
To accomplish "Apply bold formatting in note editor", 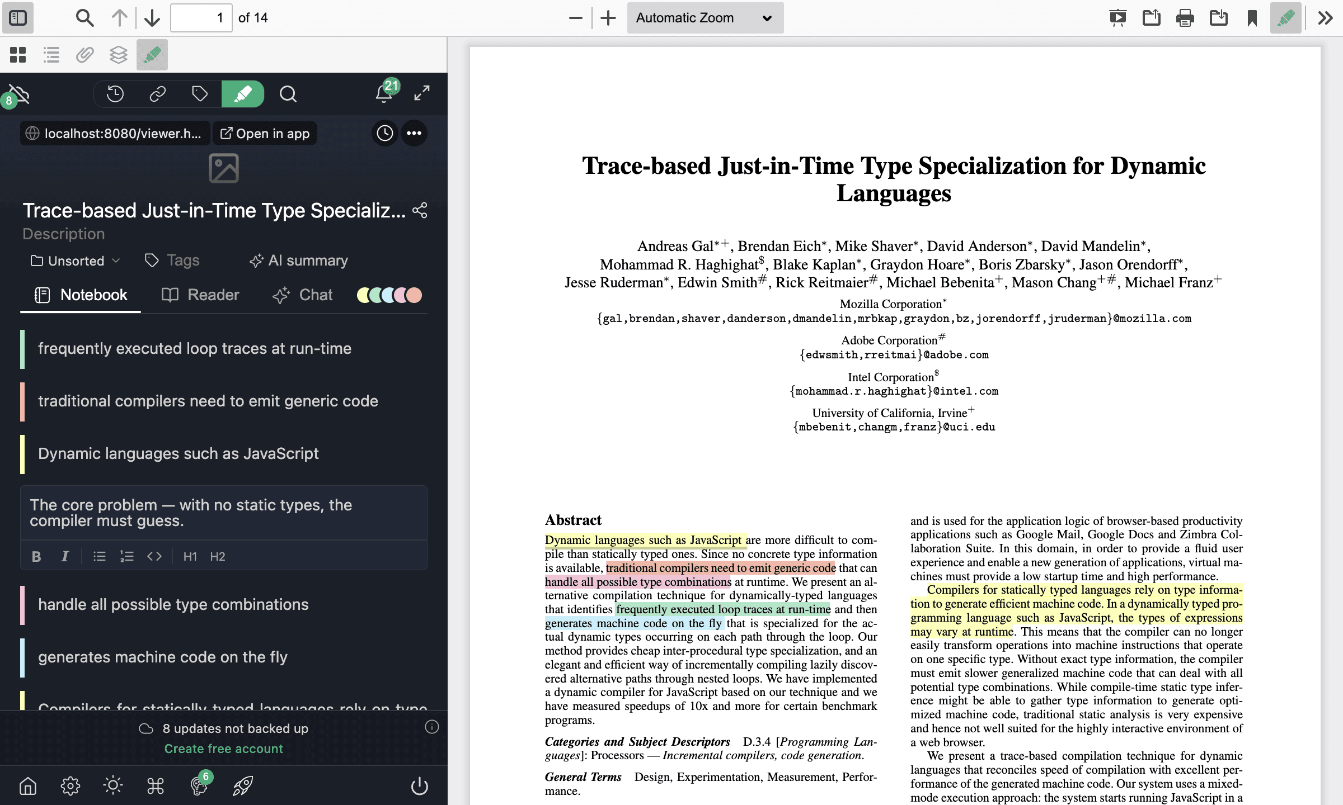I will (x=36, y=556).
